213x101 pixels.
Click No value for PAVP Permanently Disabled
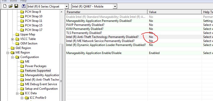(151, 25)
